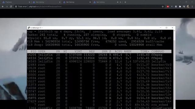The height and width of the screenshot is (109, 195).
Task: Click the kworker/5:2 process row
Action: pos(99,78)
